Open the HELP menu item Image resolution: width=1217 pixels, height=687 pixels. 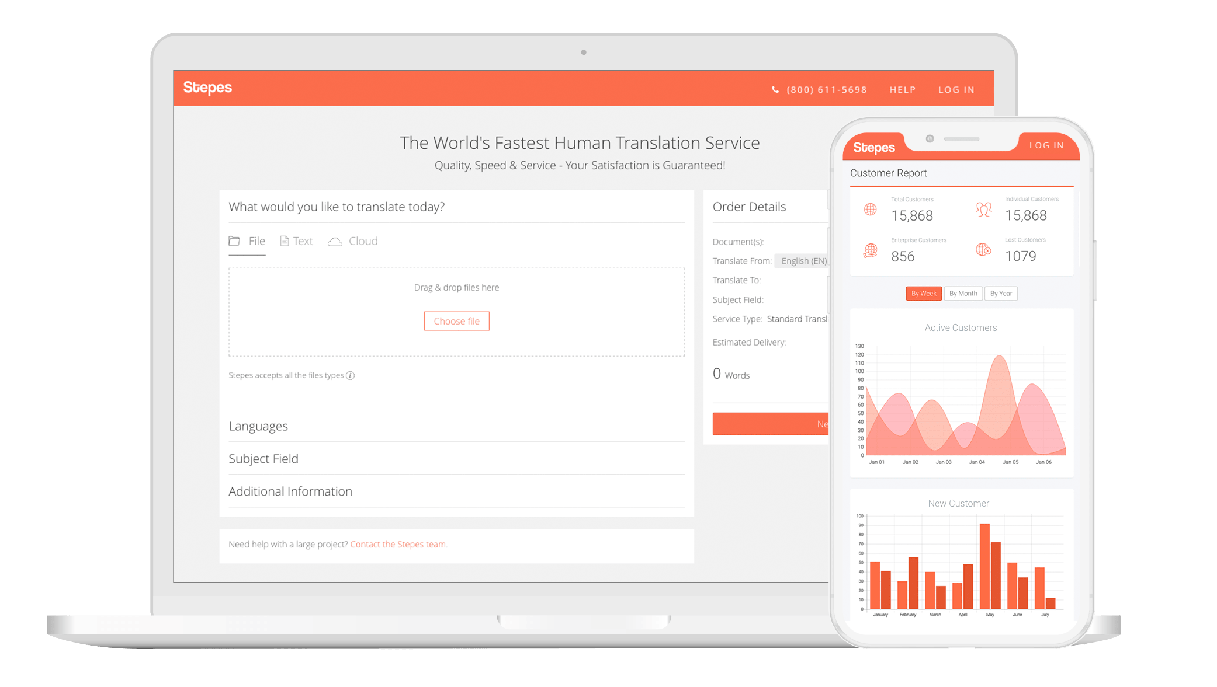(903, 90)
